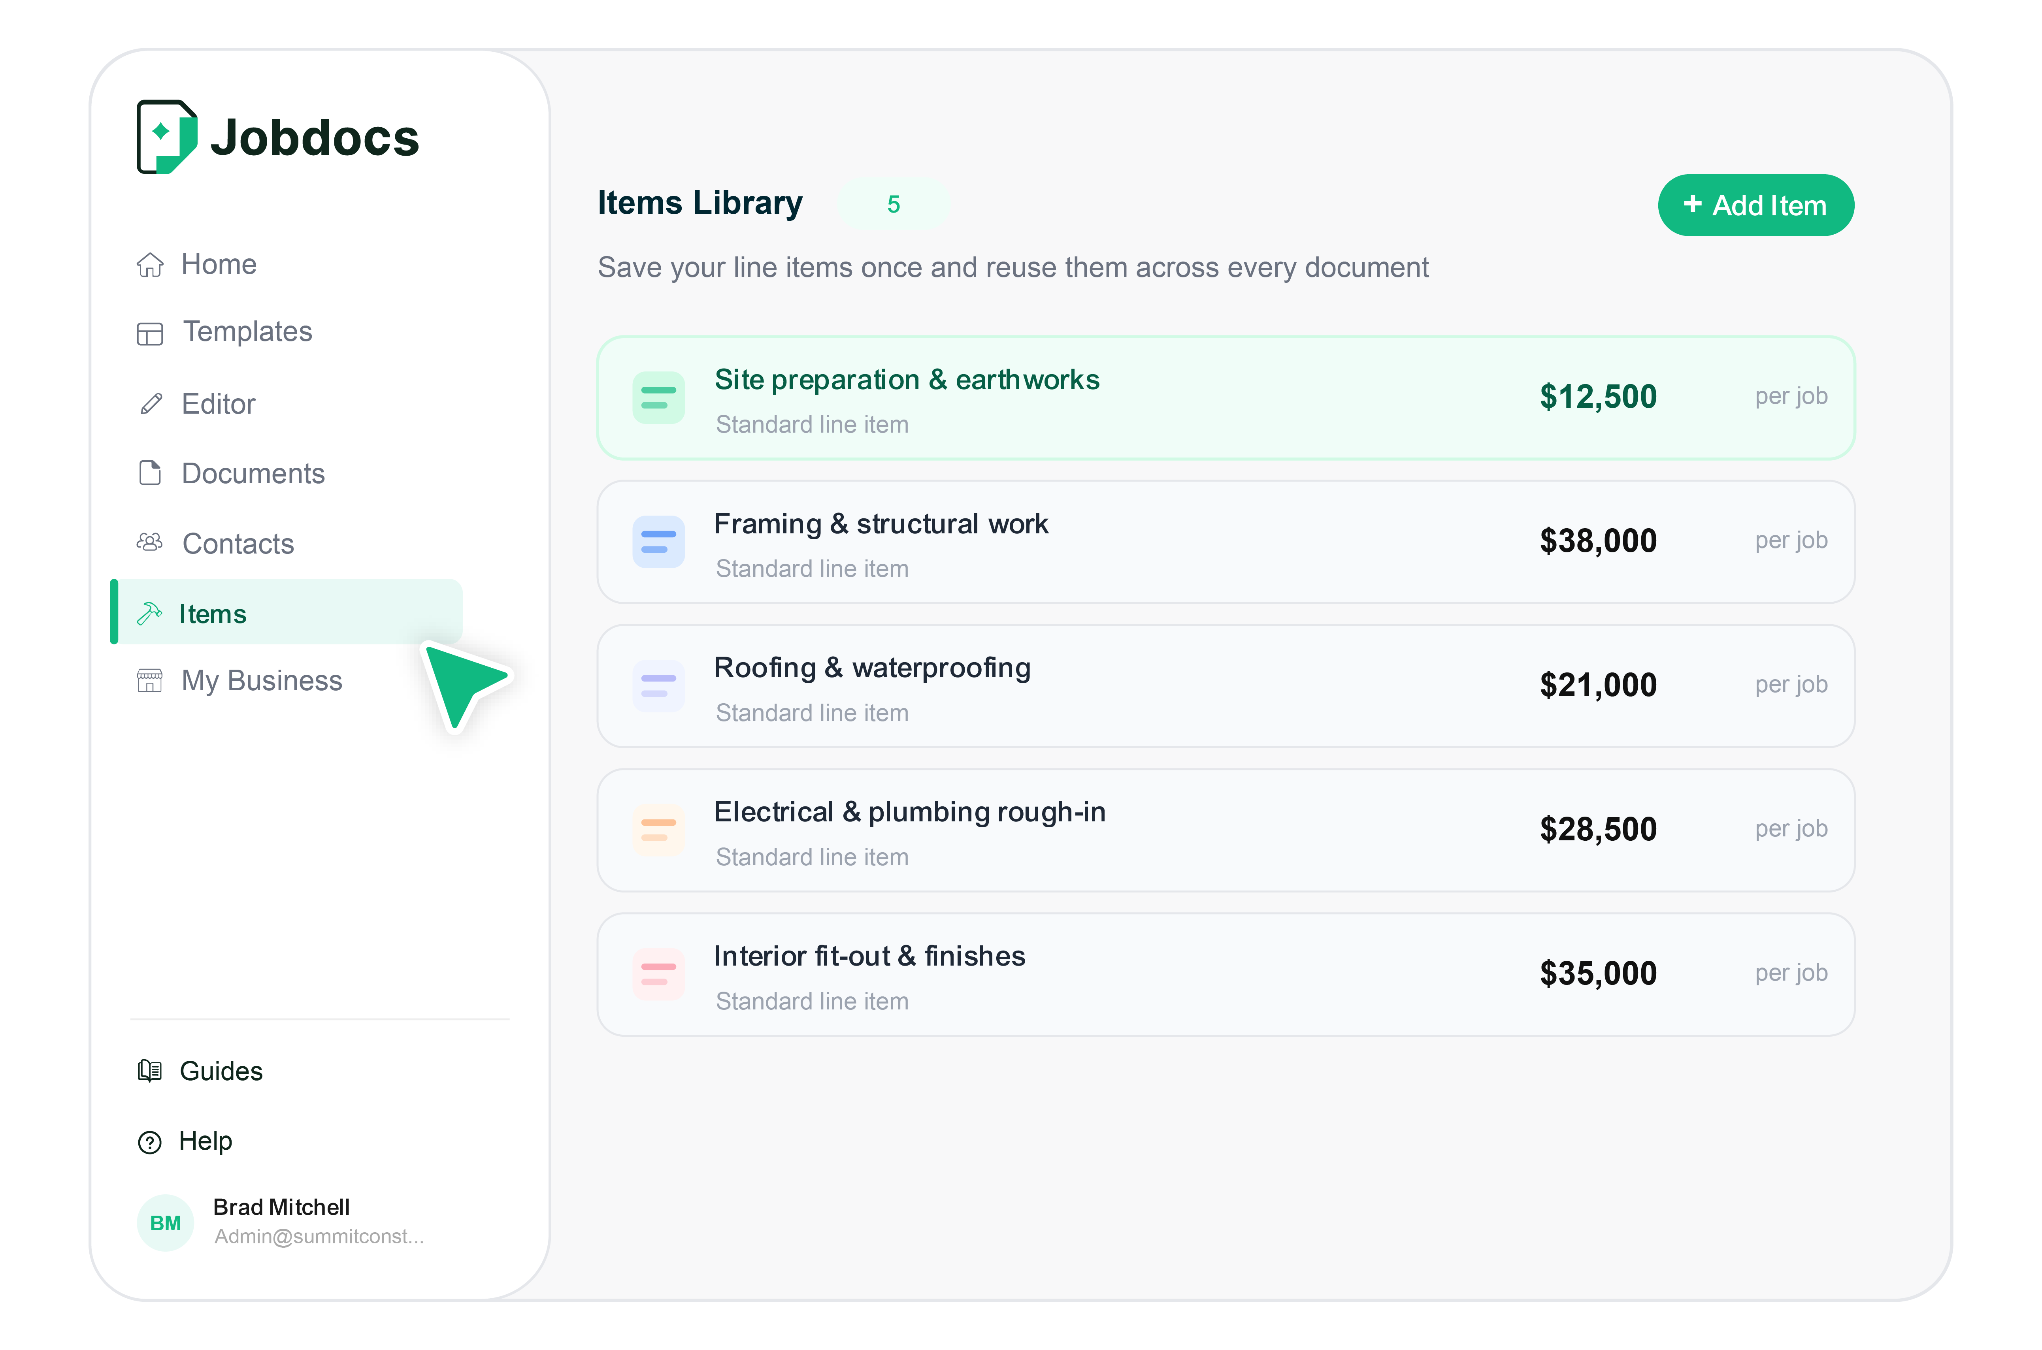2042x1350 pixels.
Task: Click the Guides book icon
Action: (x=150, y=1070)
